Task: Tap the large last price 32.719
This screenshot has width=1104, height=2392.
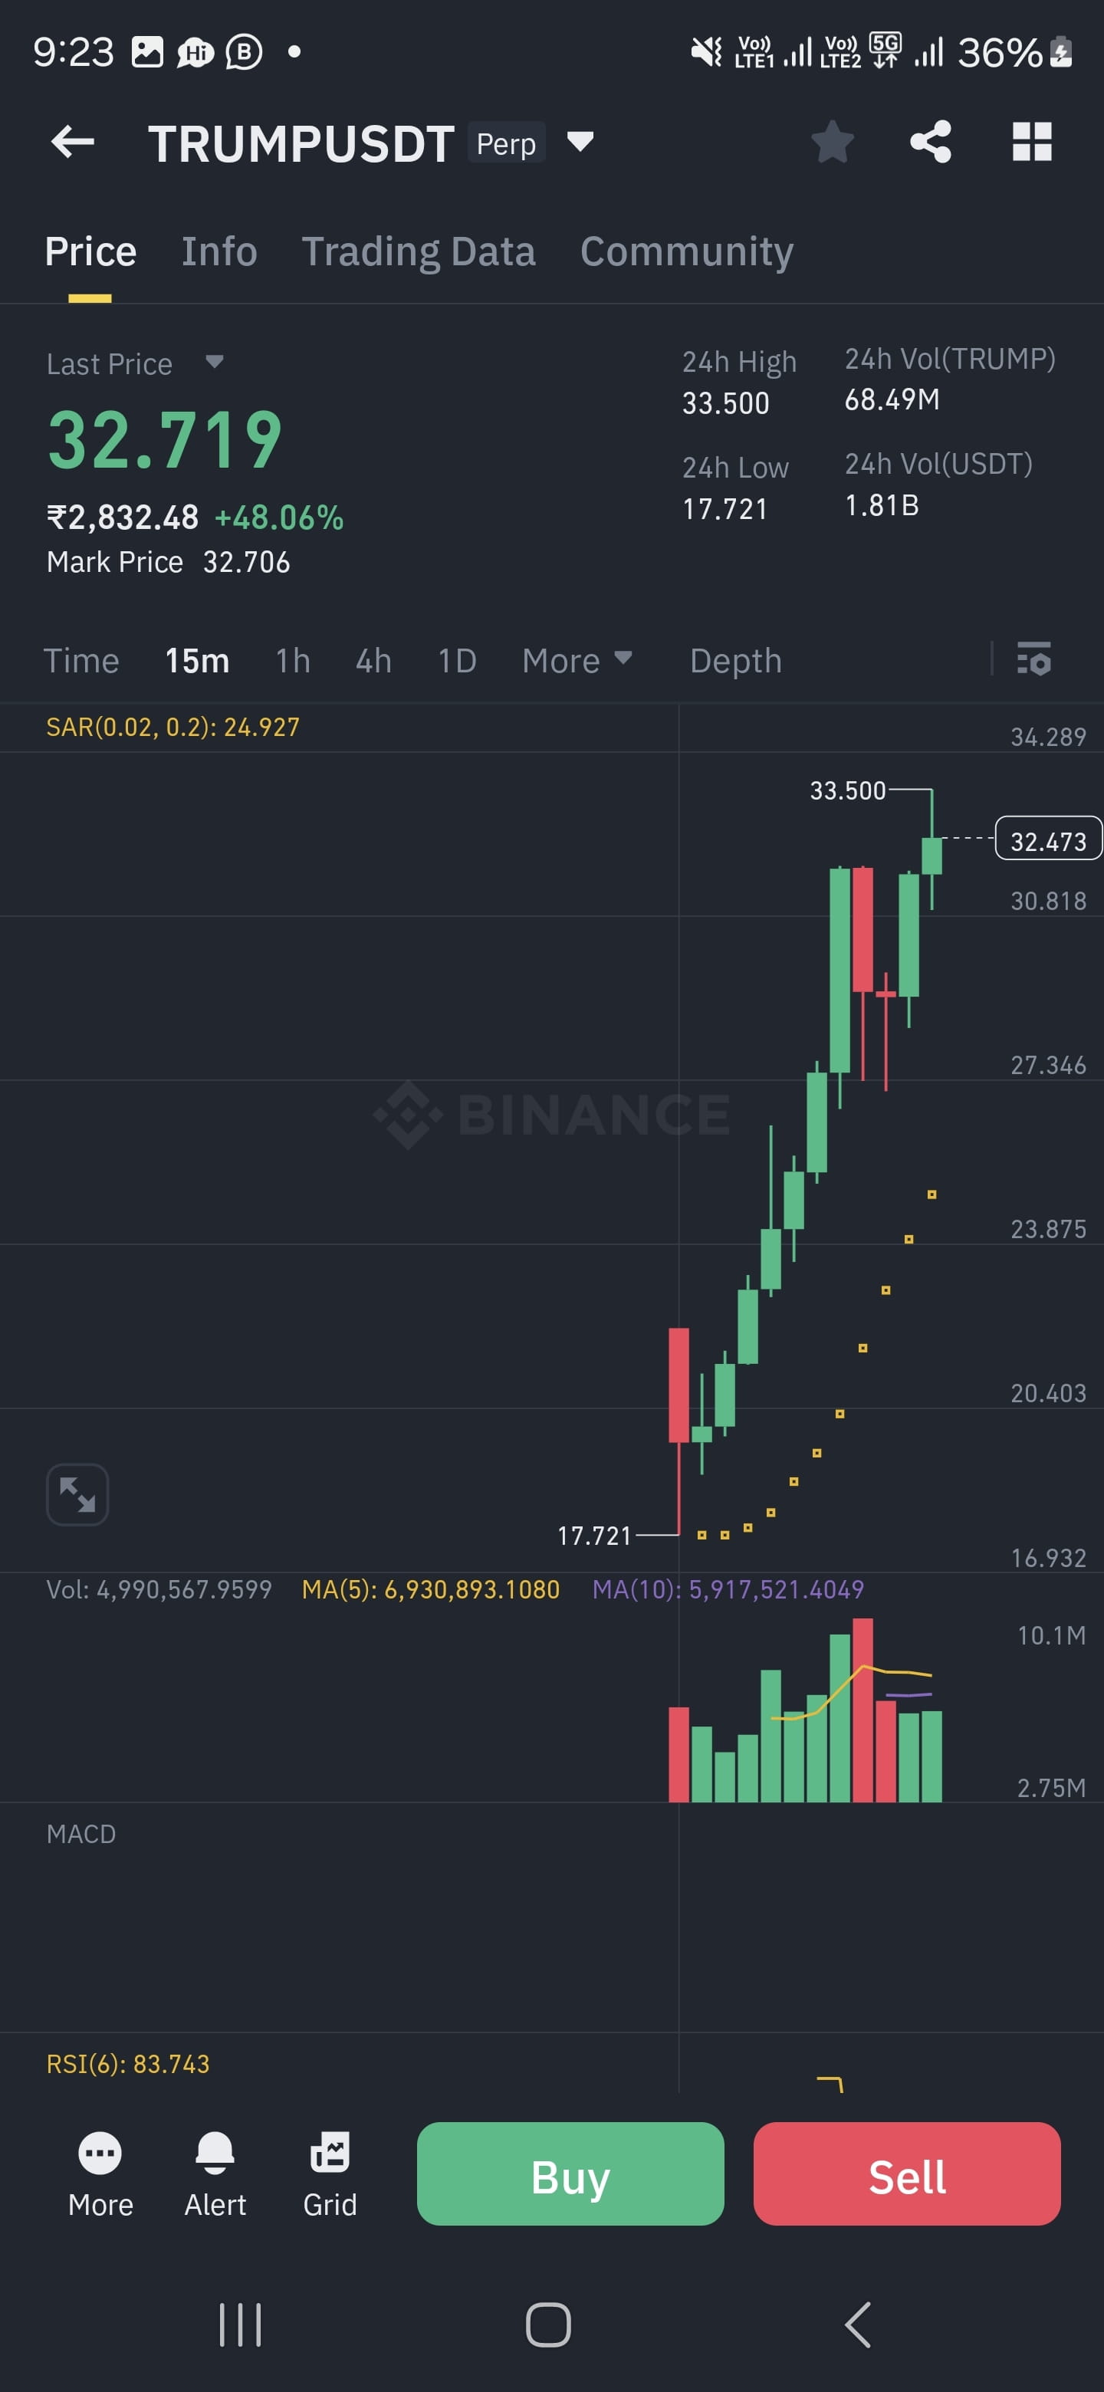Action: (x=164, y=440)
